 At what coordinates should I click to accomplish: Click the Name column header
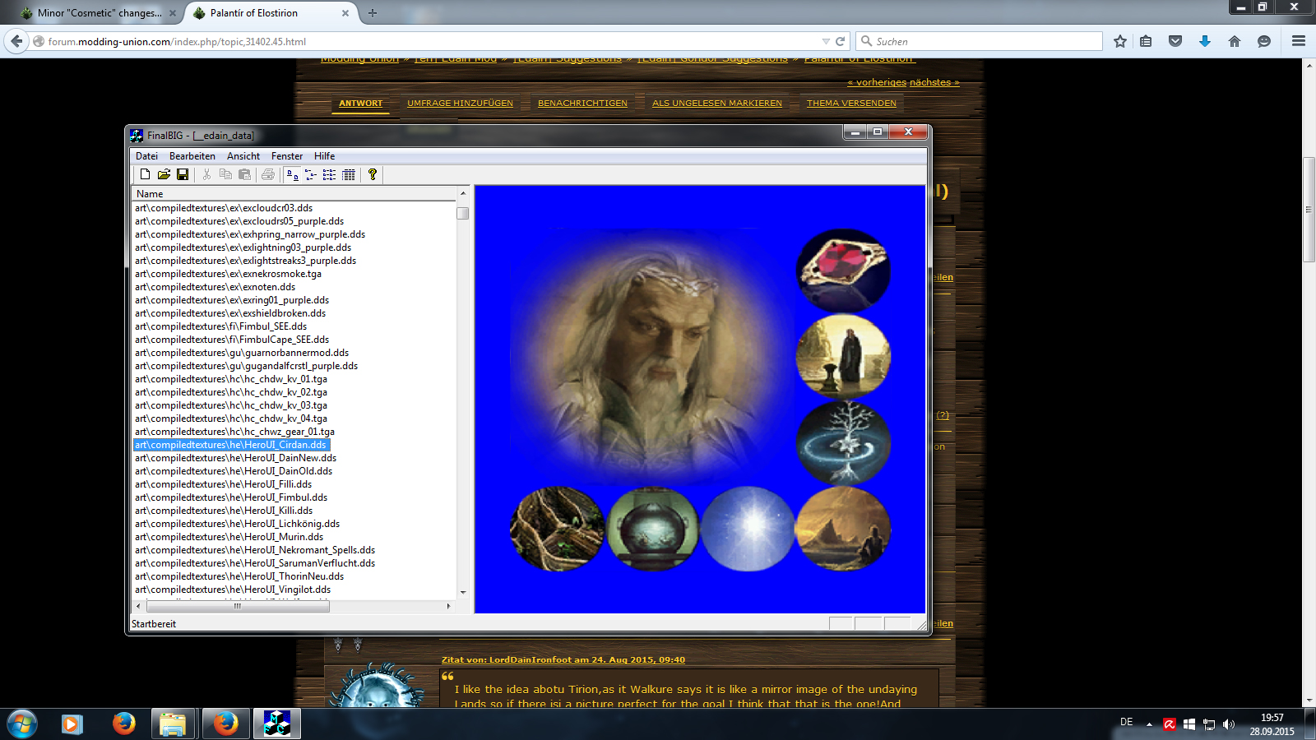(294, 194)
